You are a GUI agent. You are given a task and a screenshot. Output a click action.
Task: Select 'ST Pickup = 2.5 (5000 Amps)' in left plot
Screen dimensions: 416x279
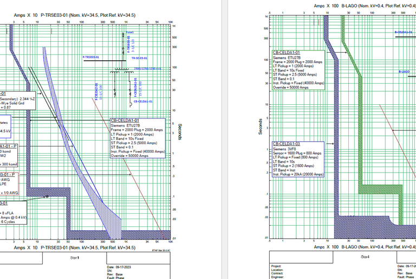pos(134,143)
